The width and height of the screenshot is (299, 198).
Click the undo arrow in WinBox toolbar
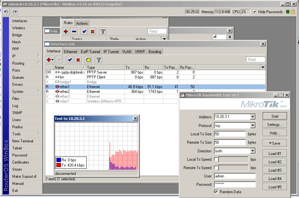(6, 12)
